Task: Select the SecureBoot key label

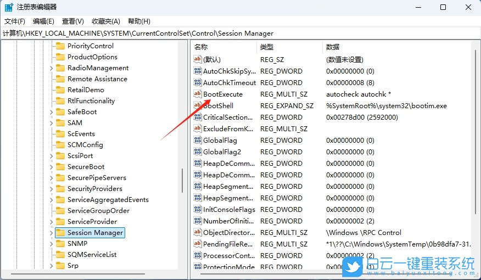Action: [x=86, y=166]
